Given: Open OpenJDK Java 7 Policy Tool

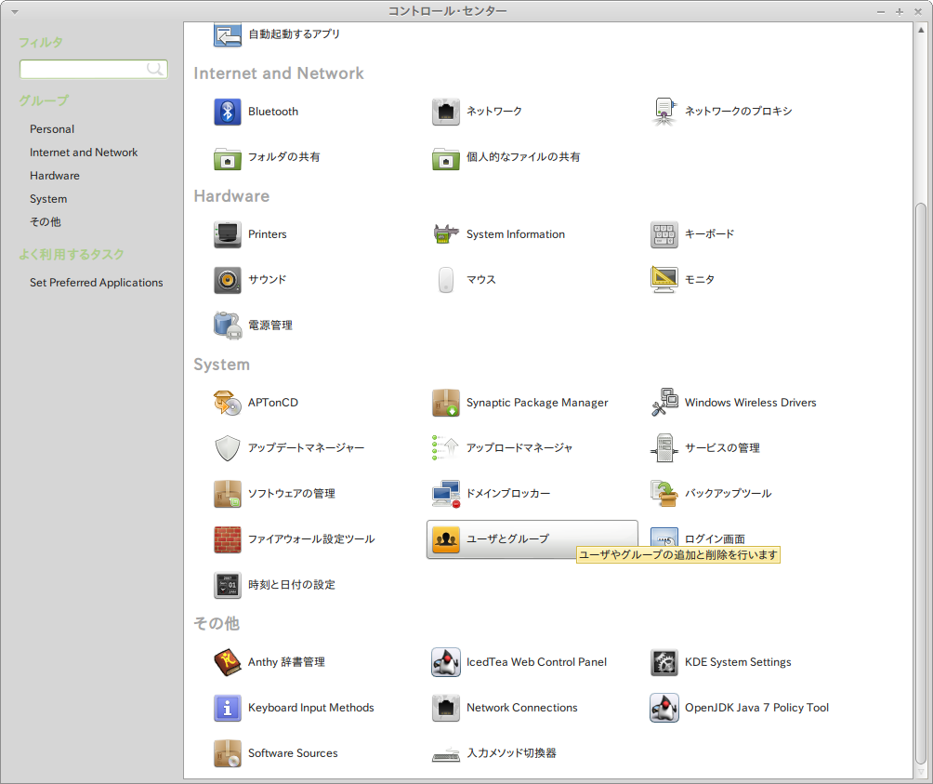Looking at the screenshot, I should (664, 707).
